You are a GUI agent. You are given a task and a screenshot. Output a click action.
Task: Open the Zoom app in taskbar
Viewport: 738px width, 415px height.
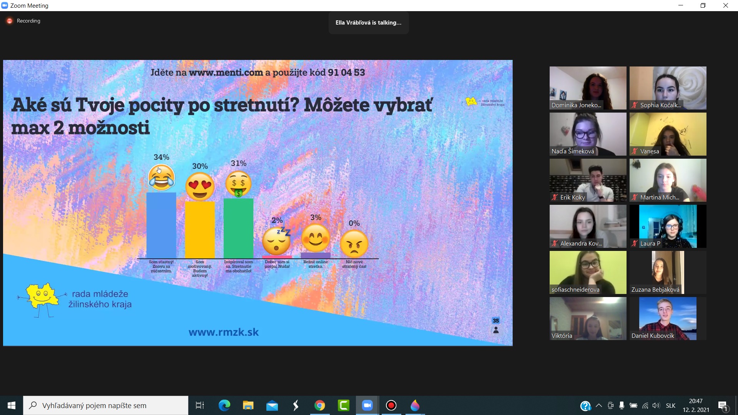pos(367,405)
